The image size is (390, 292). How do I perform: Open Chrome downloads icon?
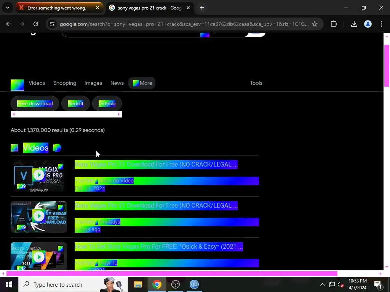(354, 24)
